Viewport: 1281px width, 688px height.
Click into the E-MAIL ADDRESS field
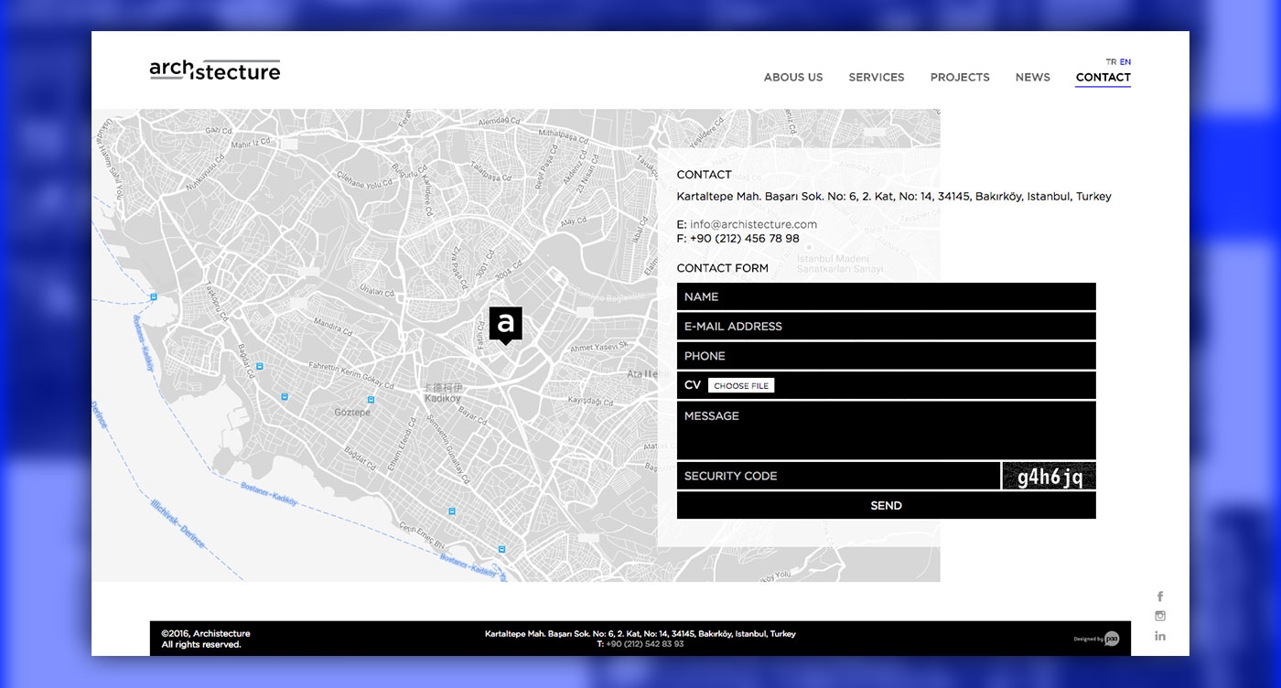886,327
